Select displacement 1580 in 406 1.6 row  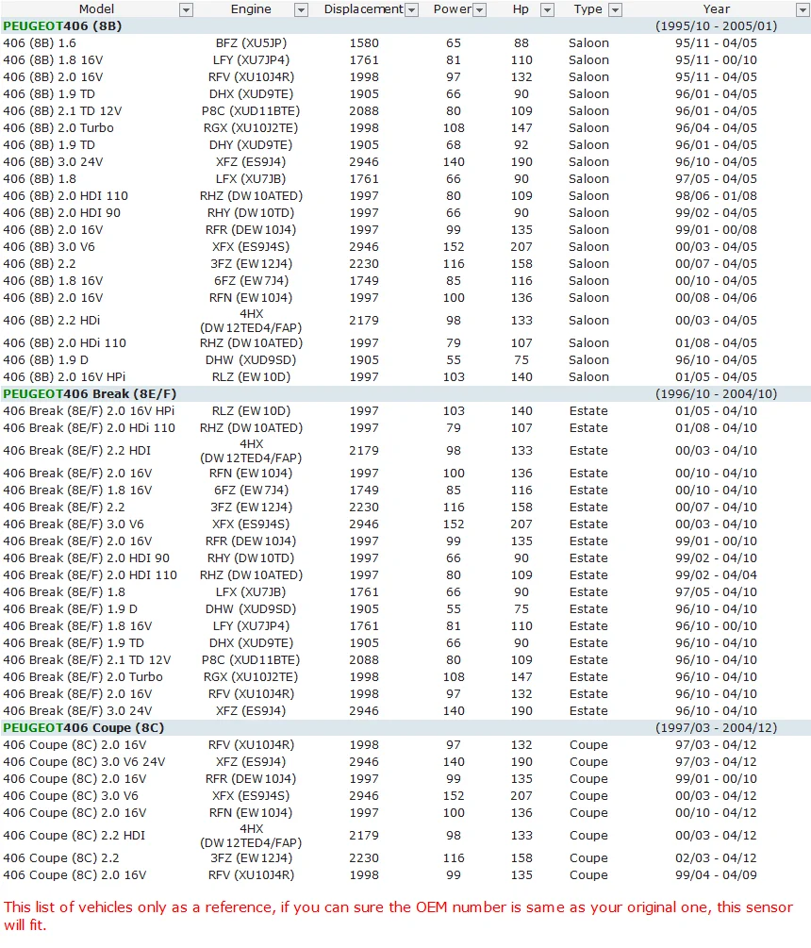tap(364, 43)
